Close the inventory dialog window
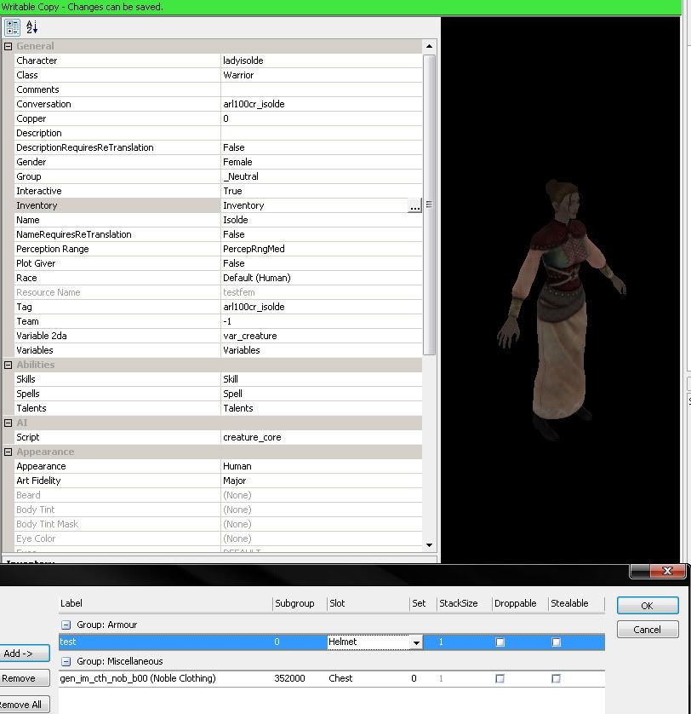The height and width of the screenshot is (714, 691). (666, 571)
